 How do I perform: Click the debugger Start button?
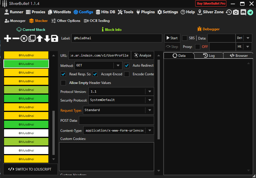pos(172,38)
